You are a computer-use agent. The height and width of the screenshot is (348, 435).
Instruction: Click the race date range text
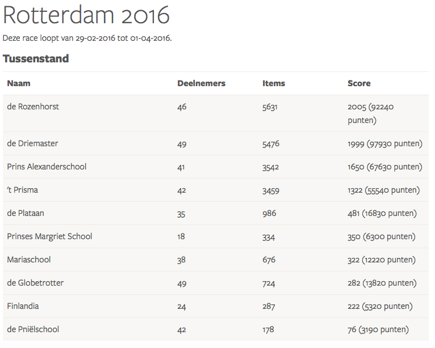tap(87, 39)
